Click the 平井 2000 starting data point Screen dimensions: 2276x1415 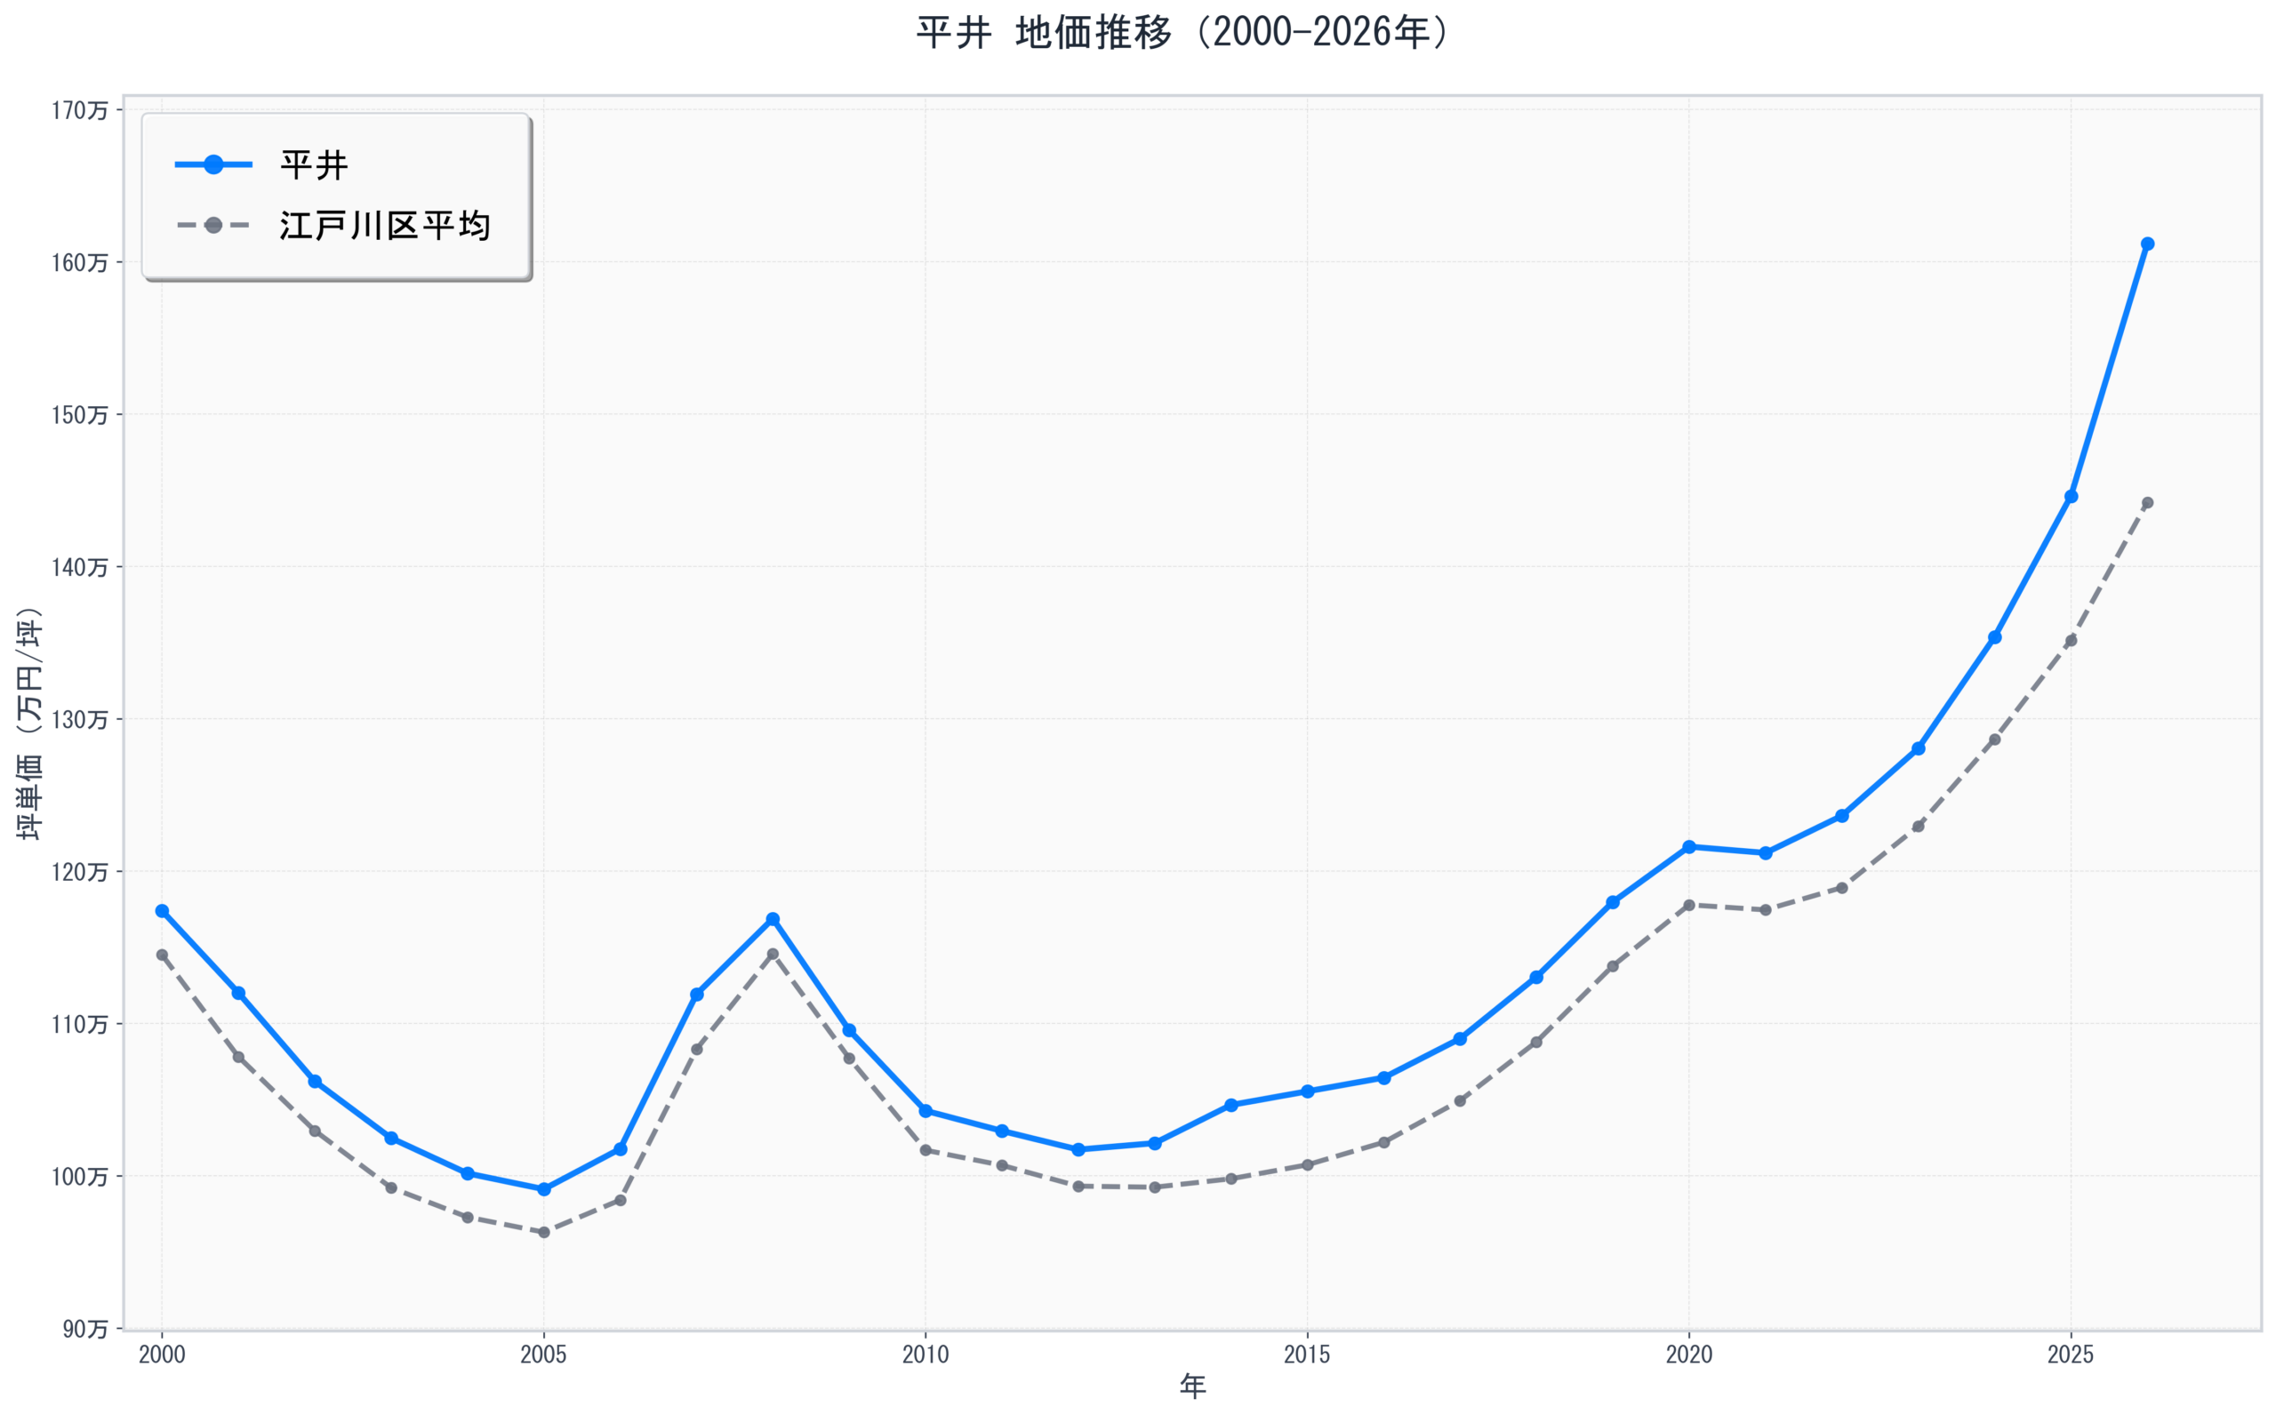click(162, 912)
